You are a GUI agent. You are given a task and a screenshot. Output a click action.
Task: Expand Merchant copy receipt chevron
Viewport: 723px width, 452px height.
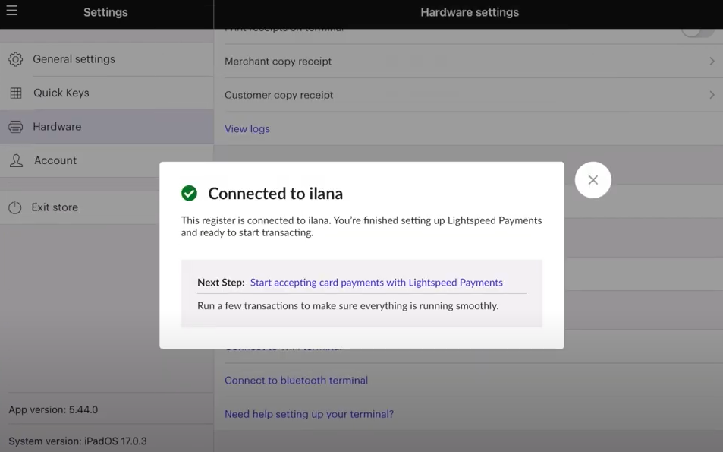click(x=712, y=62)
